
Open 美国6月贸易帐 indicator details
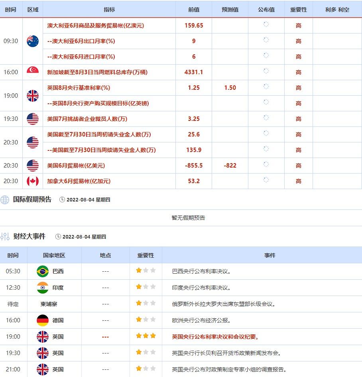(x=76, y=166)
